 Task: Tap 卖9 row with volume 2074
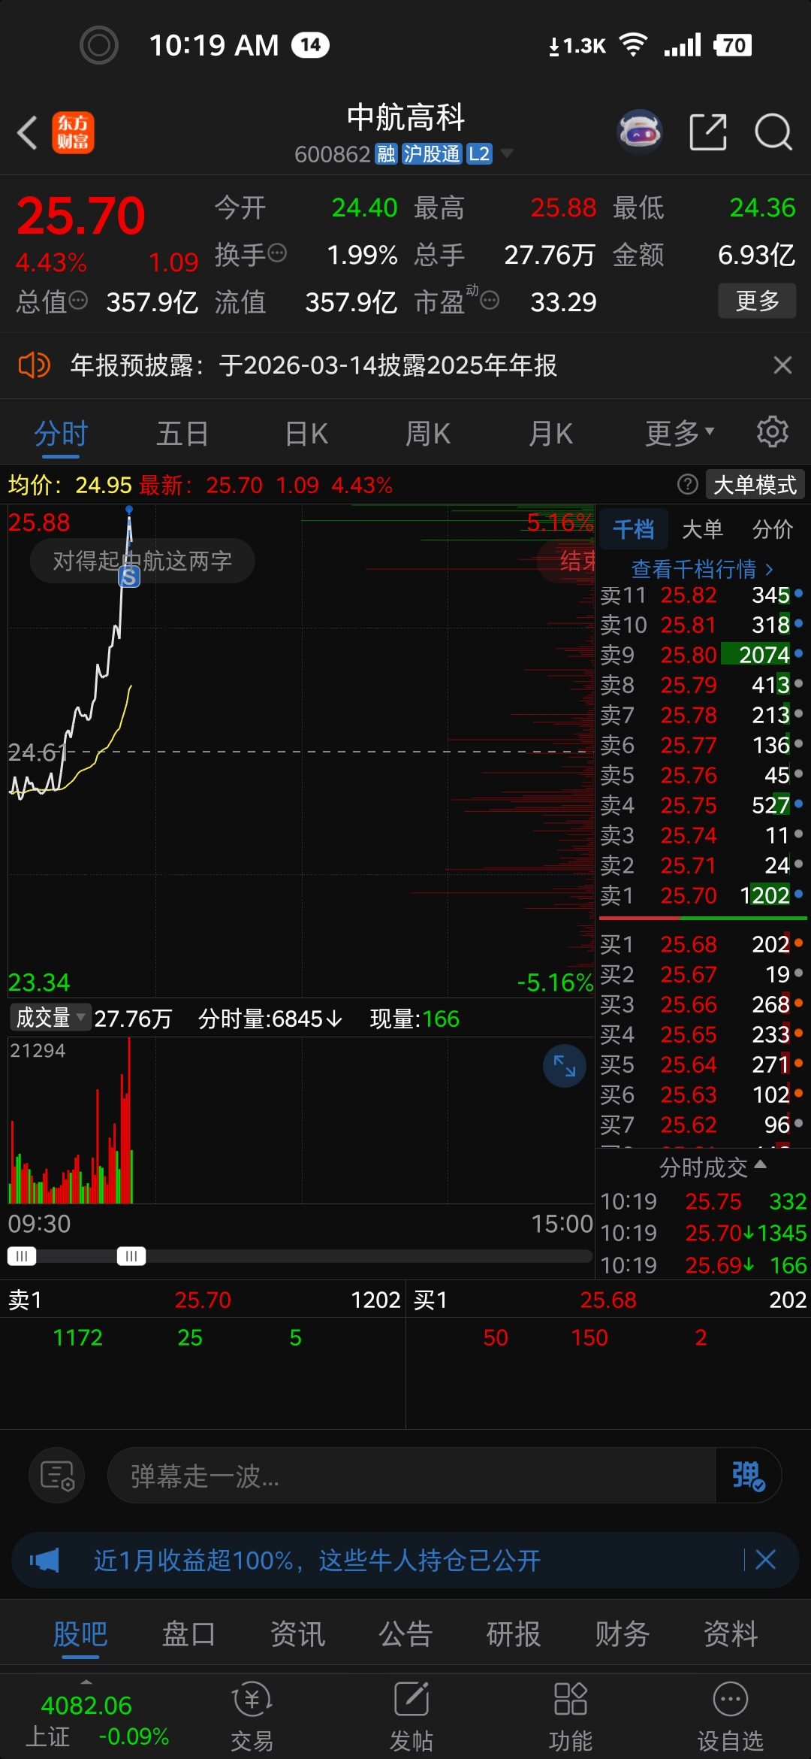(x=702, y=655)
